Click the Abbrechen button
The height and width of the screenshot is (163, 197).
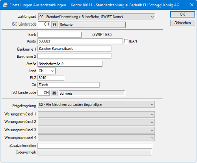pos(182,23)
